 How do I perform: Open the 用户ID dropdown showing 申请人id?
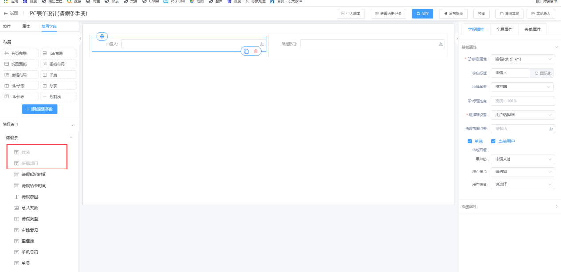[x=523, y=159]
